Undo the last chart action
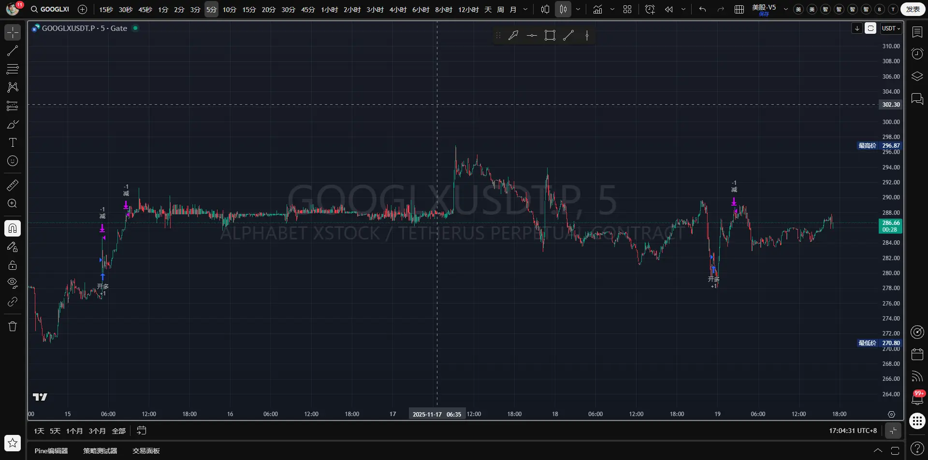This screenshot has width=928, height=460. point(702,9)
